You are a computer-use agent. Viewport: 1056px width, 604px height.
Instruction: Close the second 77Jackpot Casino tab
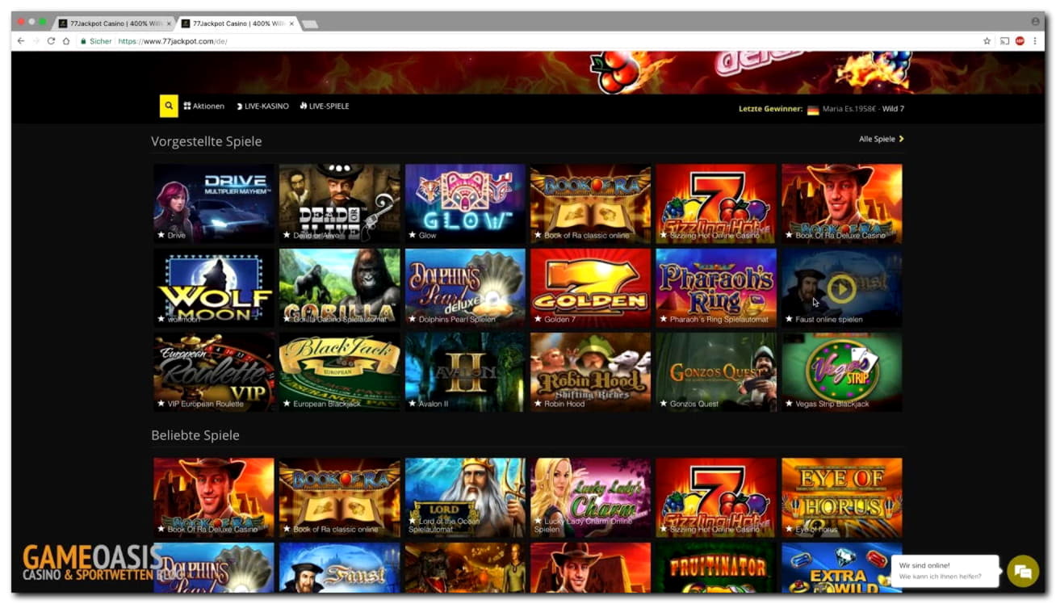291,23
